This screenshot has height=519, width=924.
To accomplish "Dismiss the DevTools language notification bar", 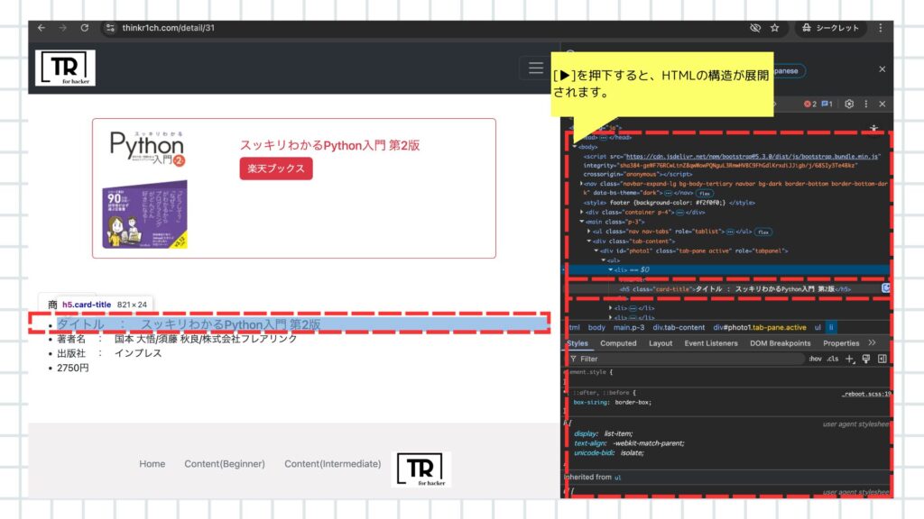I will click(882, 68).
